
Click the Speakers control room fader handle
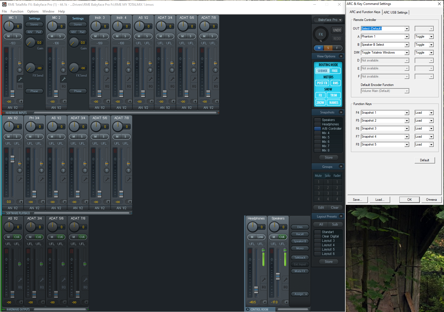coord(278,276)
